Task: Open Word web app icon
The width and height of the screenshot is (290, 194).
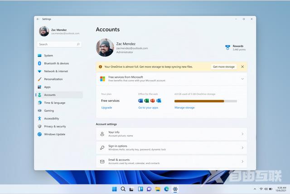Action: click(140, 100)
